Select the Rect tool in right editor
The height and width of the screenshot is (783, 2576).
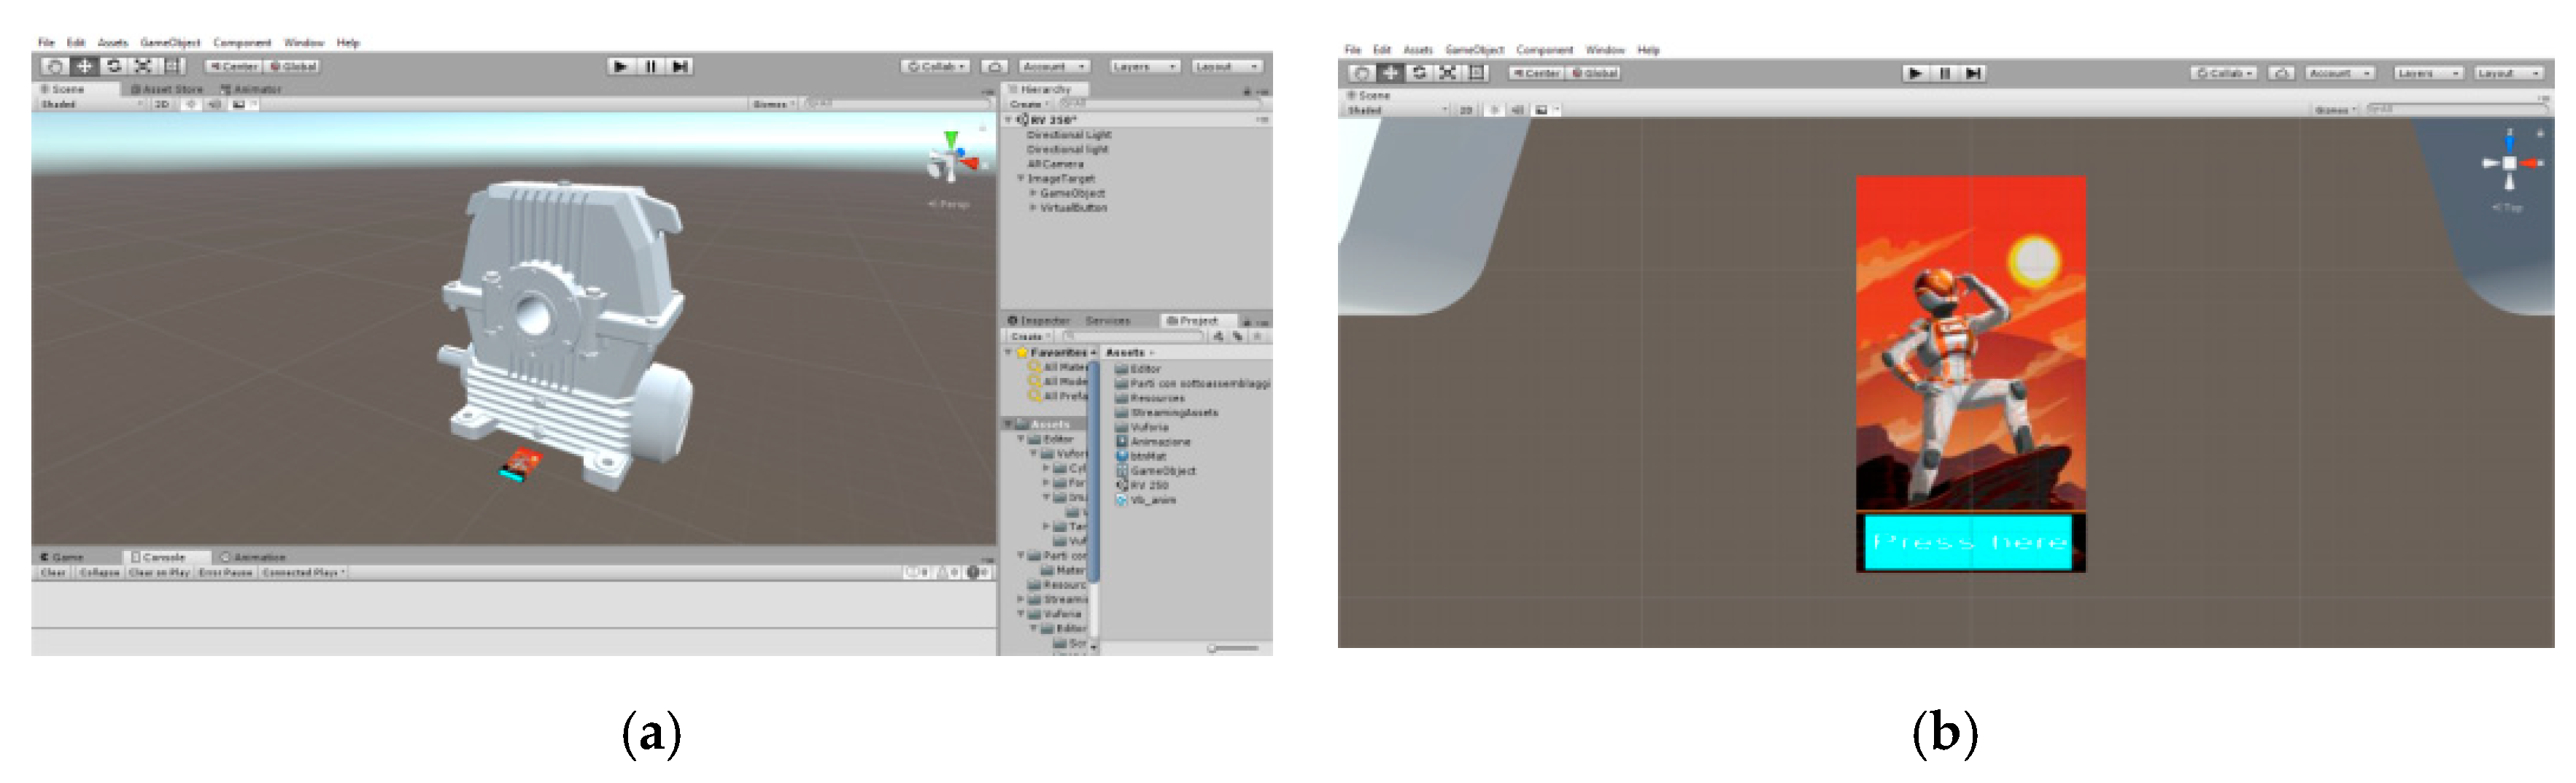pyautogui.click(x=1477, y=73)
